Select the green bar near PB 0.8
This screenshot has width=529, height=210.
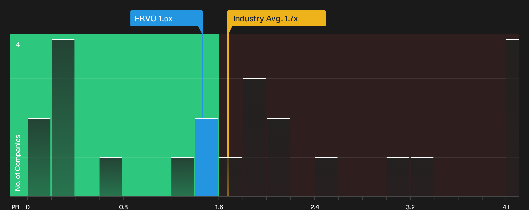(111, 177)
